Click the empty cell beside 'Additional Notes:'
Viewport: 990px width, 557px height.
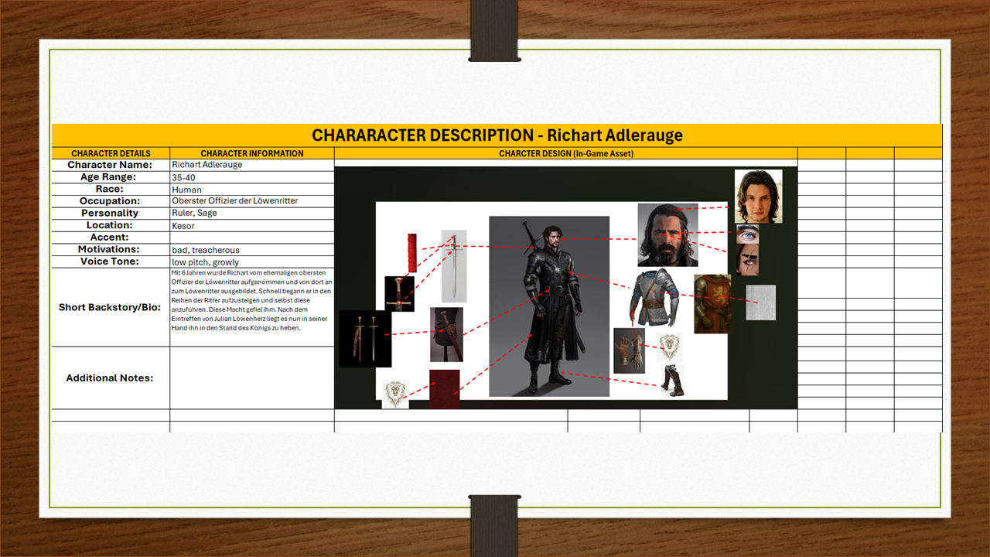click(x=252, y=378)
